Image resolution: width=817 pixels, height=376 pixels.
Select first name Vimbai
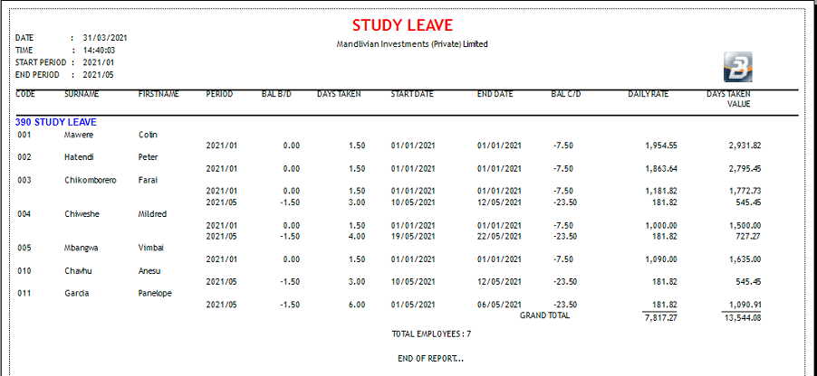click(x=151, y=248)
